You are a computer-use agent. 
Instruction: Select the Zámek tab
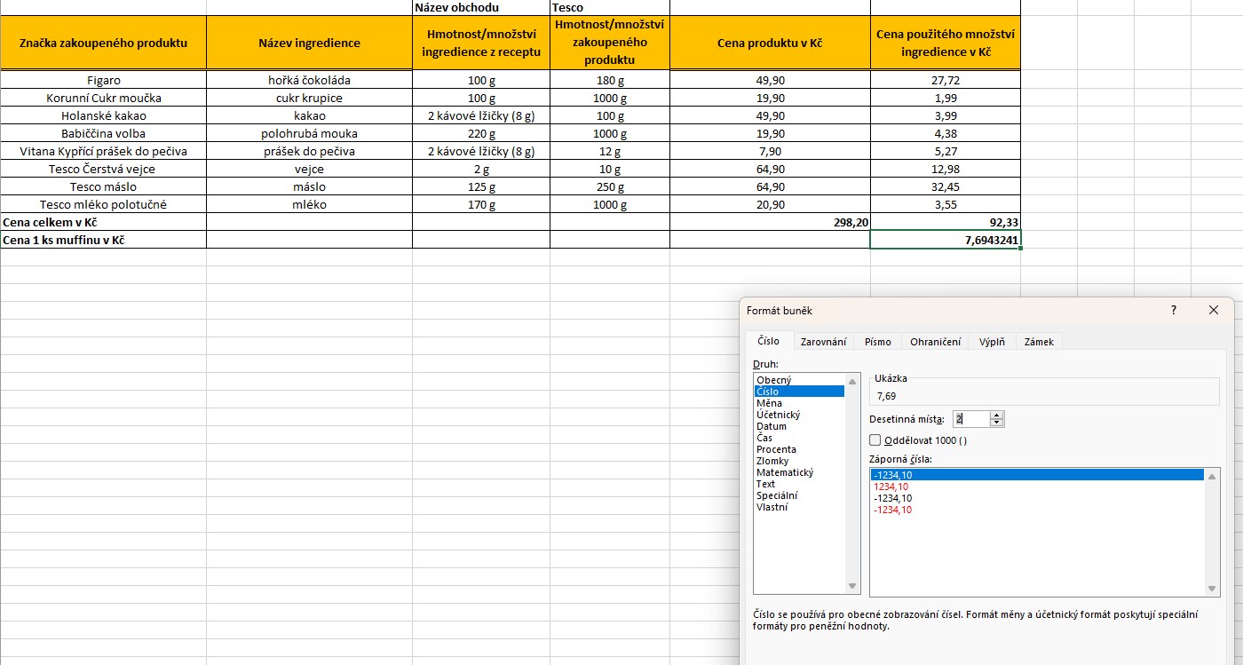tap(1038, 342)
